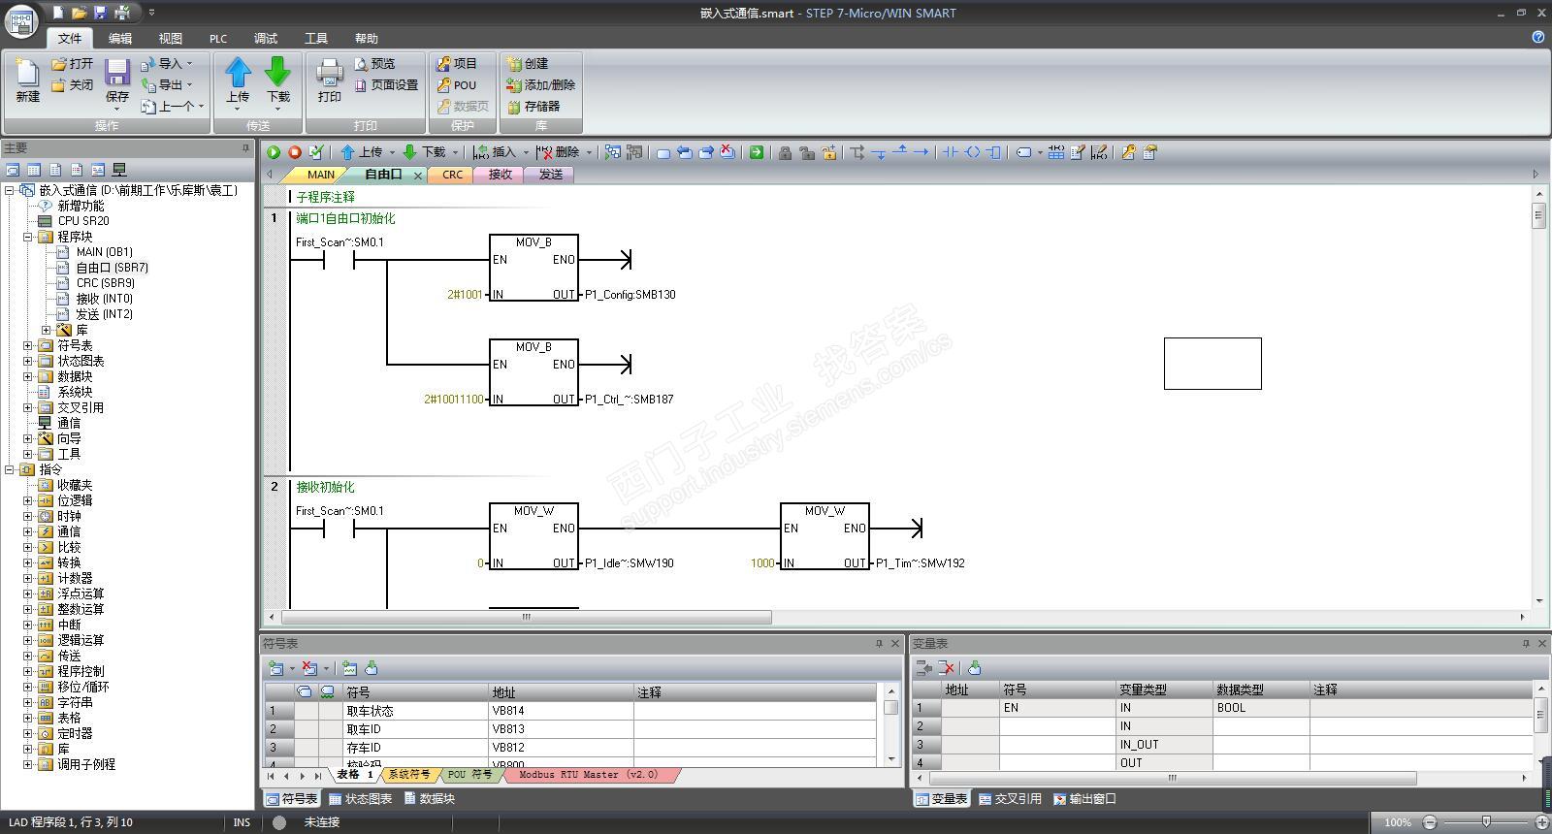Expand the 数据块 node in project tree
The image size is (1552, 834).
point(28,376)
